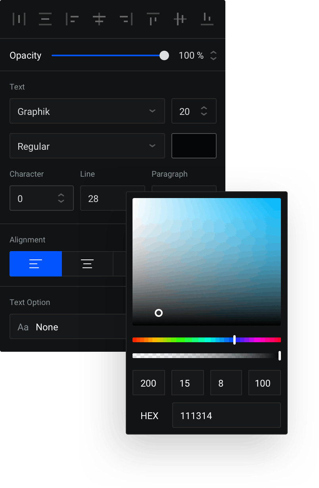Click the hue slider handle

[x=234, y=339]
